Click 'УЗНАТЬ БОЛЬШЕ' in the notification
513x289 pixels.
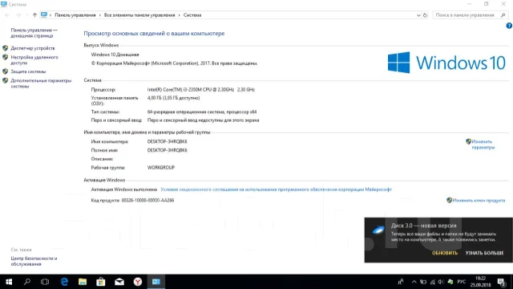[x=484, y=253]
